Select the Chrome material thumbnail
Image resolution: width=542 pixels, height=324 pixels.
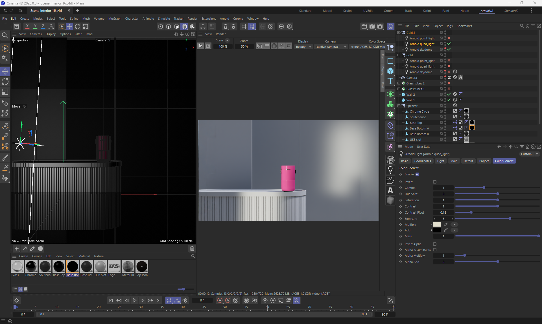(31, 266)
